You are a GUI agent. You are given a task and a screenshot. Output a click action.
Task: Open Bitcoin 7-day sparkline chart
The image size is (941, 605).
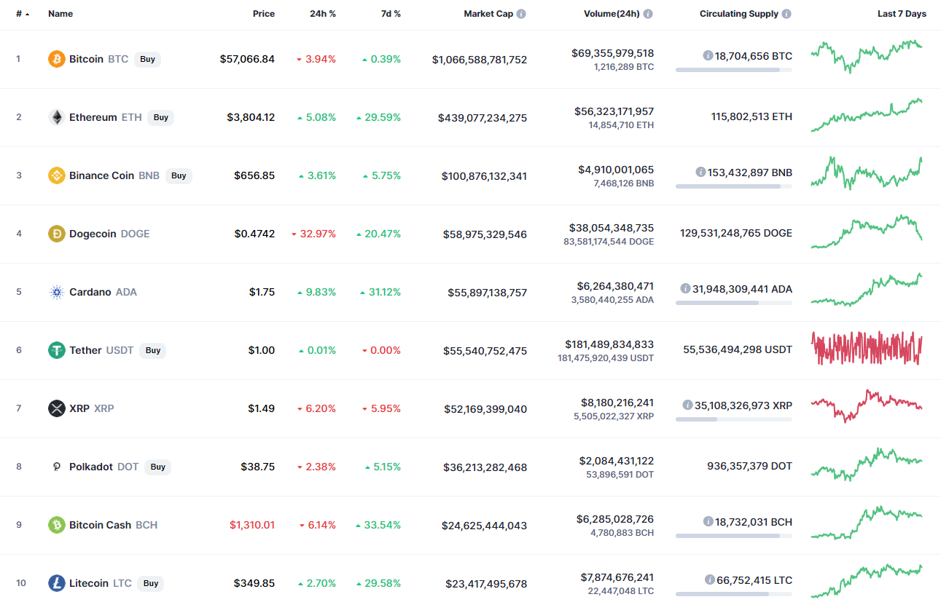coord(867,57)
